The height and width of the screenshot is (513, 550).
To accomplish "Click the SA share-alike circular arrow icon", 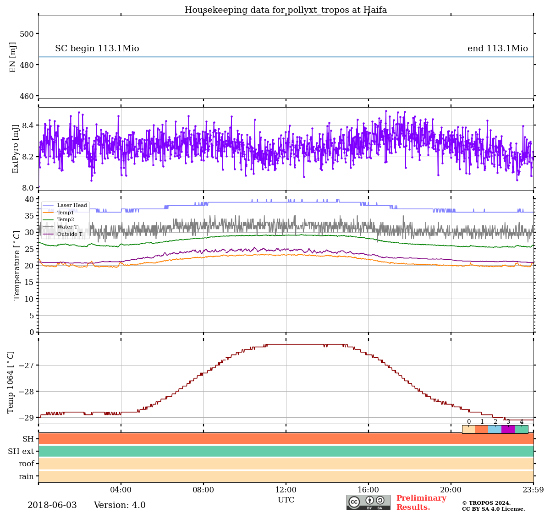I will (380, 500).
